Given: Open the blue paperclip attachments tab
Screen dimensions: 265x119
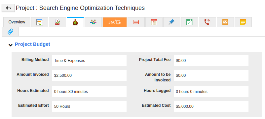Looking at the screenshot, I should click(x=10, y=32).
